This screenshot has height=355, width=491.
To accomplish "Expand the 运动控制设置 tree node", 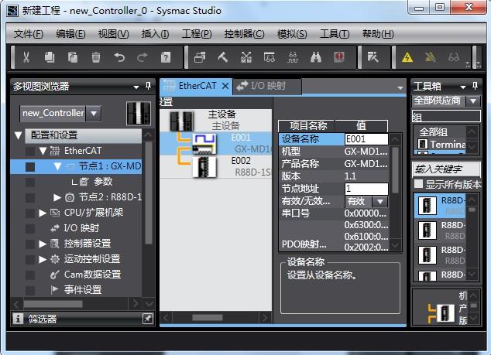I will pyautogui.click(x=43, y=259).
